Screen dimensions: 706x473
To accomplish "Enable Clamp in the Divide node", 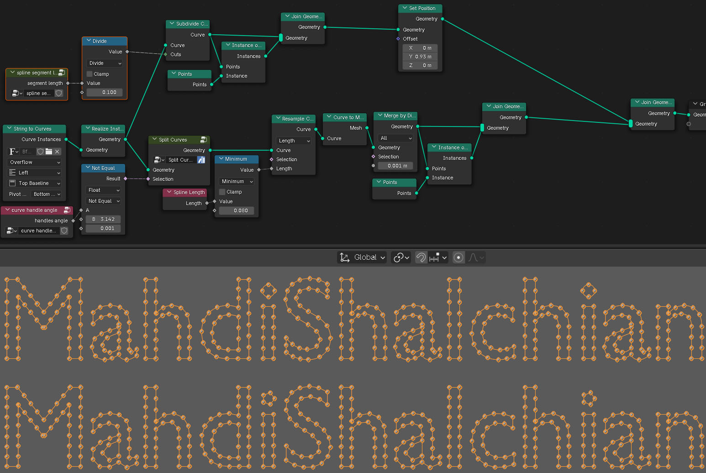I will coord(90,74).
